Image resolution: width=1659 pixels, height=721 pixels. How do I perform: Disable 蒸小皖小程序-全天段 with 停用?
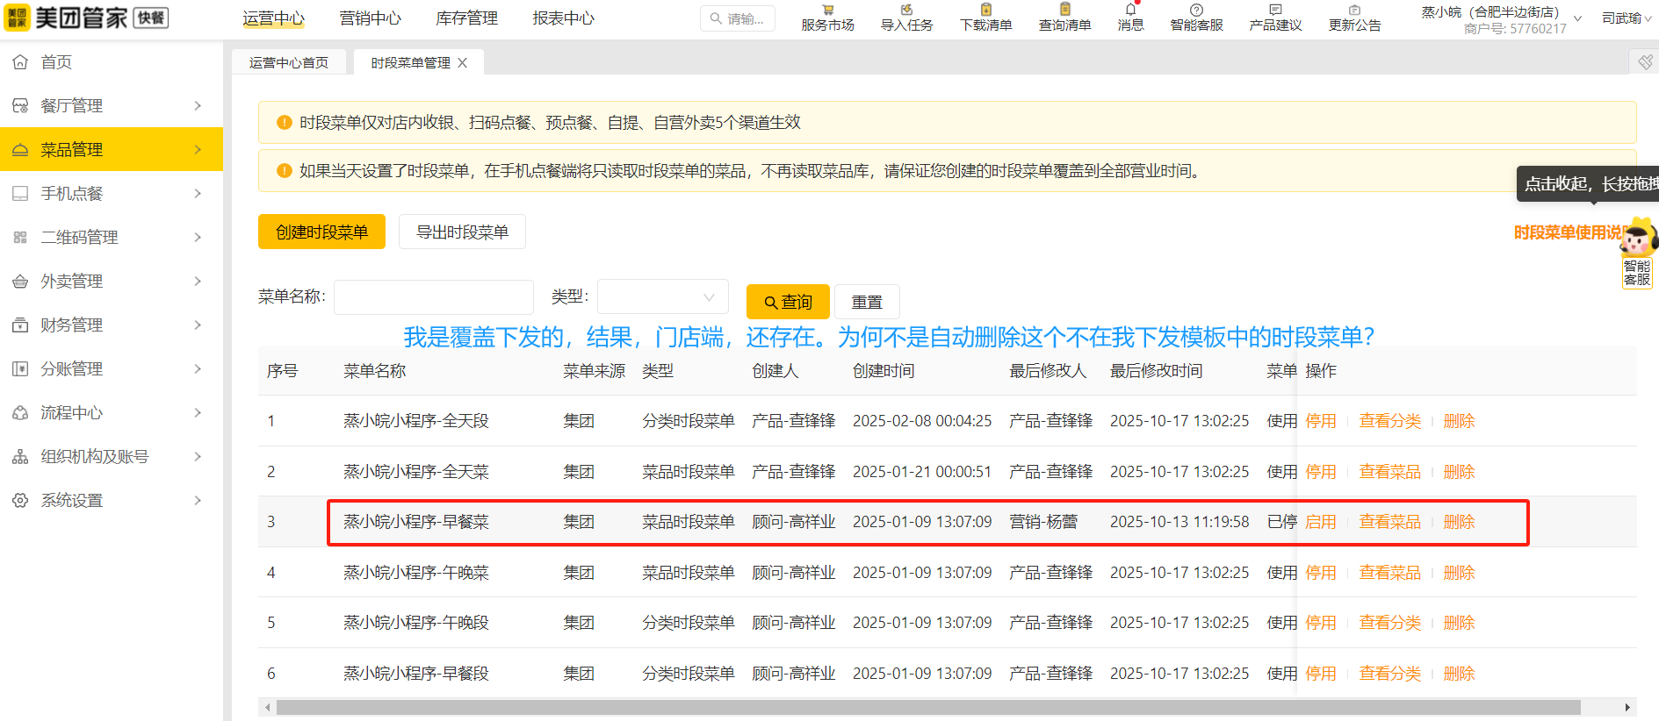(1320, 421)
